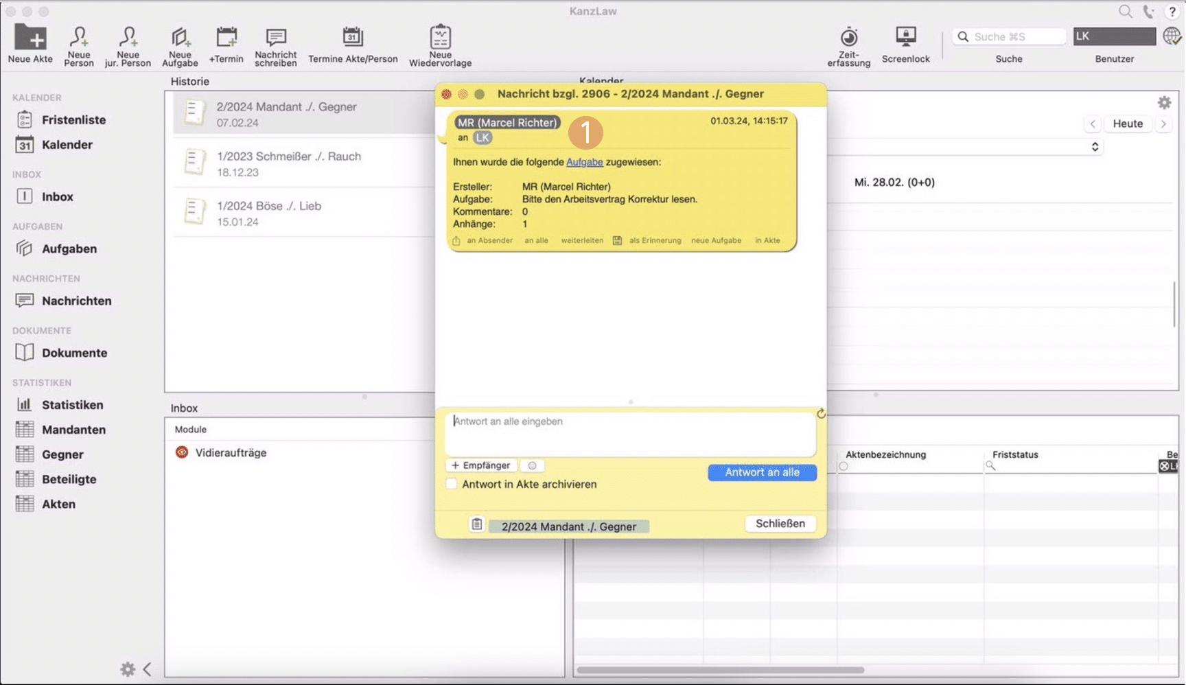Create a new file with Neue Akte
This screenshot has height=685, width=1186.
[30, 44]
